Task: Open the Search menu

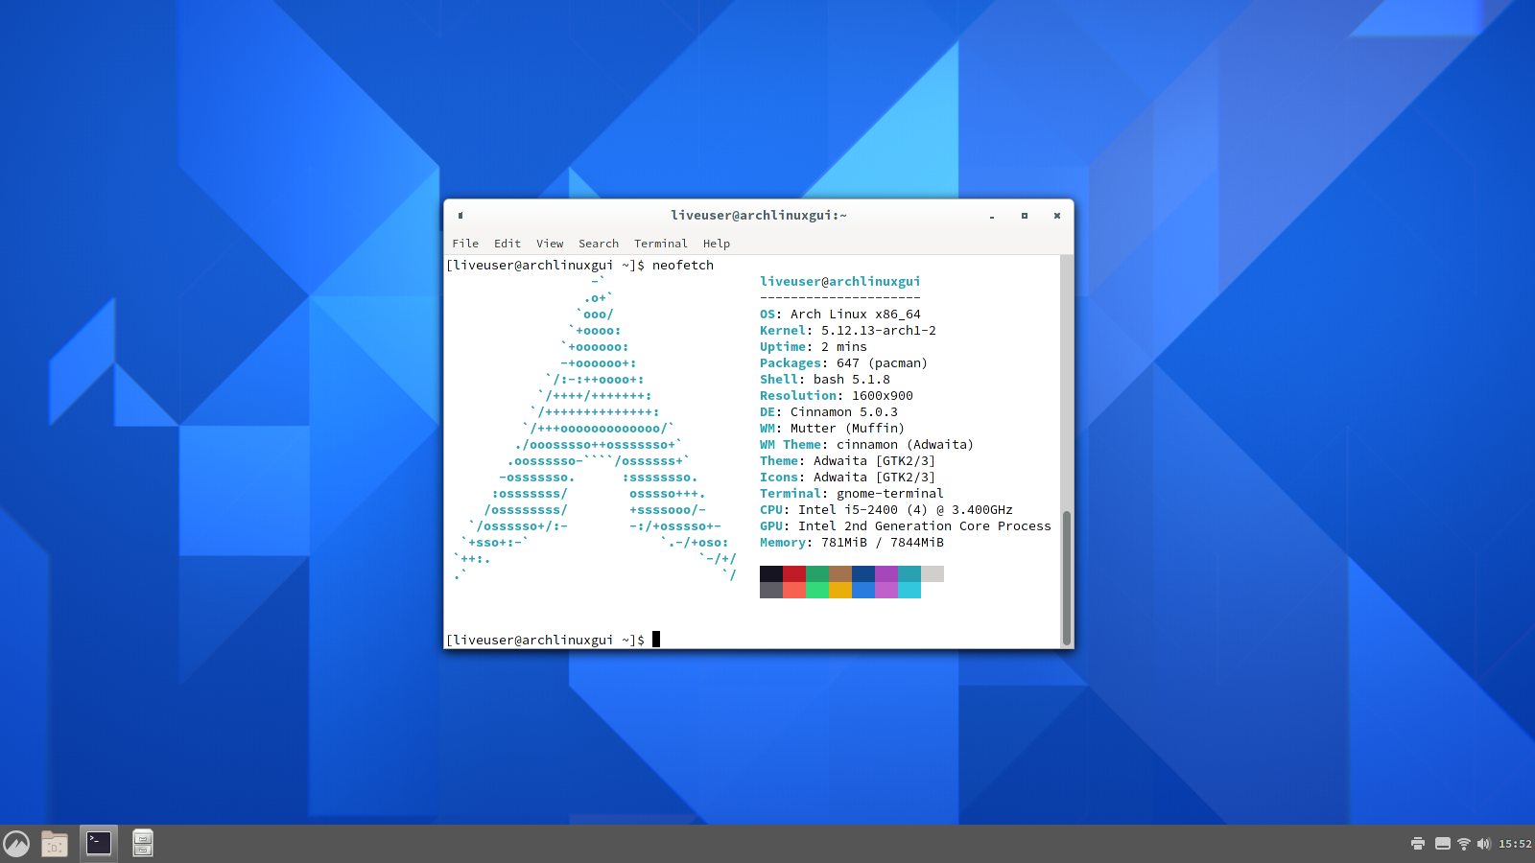Action: [x=599, y=244]
